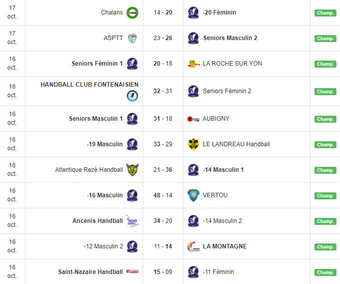The image size is (340, 284).
Task: Click the LE LANDREAU Handball crest
Action: coord(193,144)
